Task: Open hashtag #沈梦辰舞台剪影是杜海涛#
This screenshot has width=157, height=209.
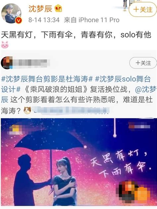Action: tap(47, 79)
